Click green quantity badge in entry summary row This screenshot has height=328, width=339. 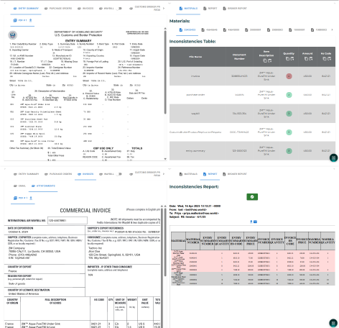click(x=289, y=151)
